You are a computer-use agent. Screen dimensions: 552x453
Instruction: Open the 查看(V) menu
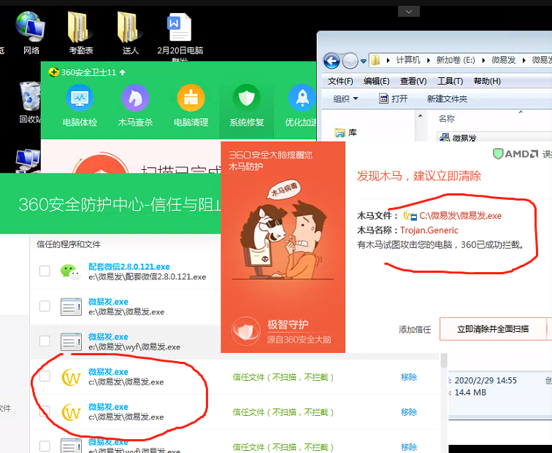coord(413,81)
